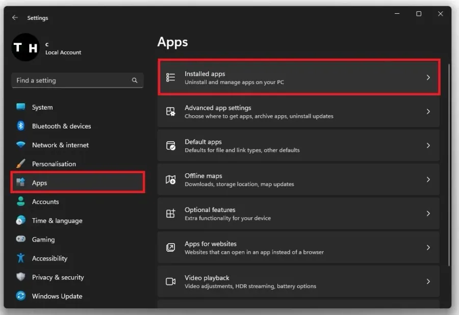Open Accounts settings

78,201
